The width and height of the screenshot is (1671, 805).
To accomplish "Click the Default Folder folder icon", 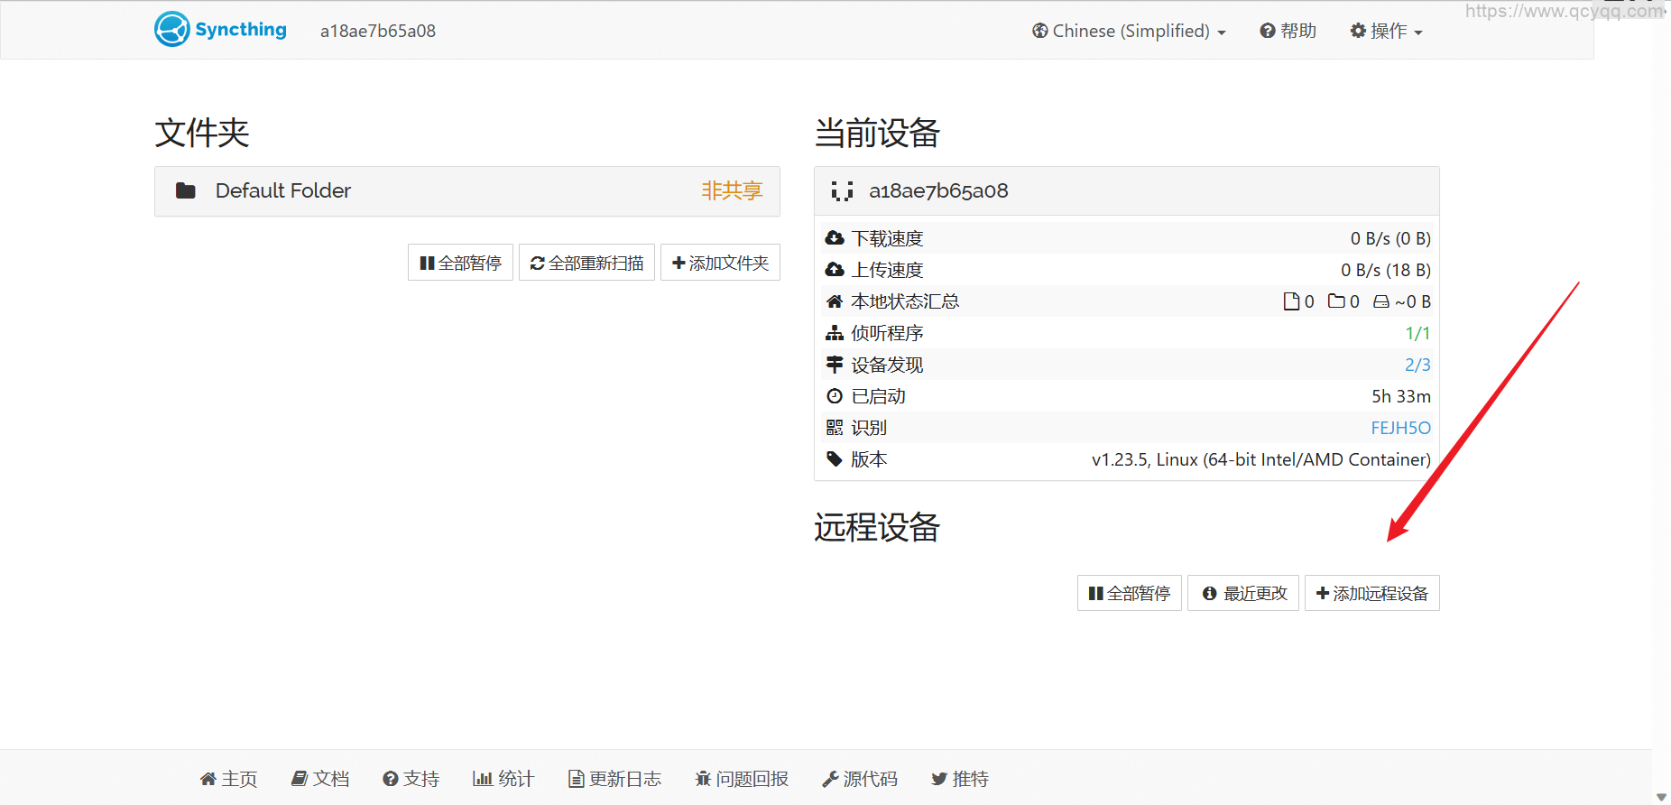I will click(186, 190).
